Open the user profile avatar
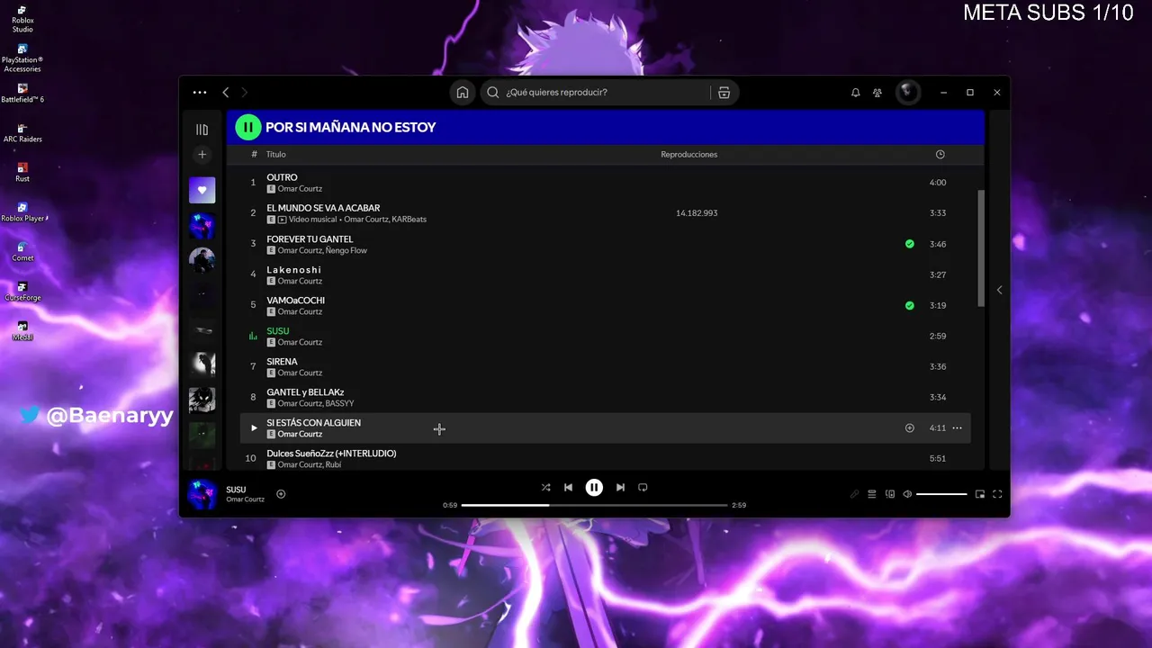 tap(908, 92)
